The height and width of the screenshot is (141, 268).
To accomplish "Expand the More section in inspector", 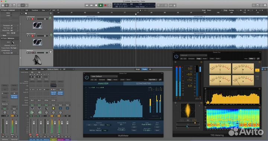I will 2,36.
